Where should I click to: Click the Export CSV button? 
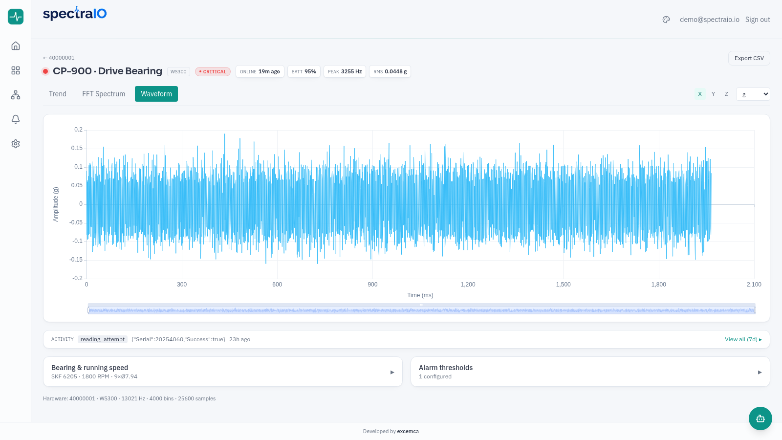(749, 58)
